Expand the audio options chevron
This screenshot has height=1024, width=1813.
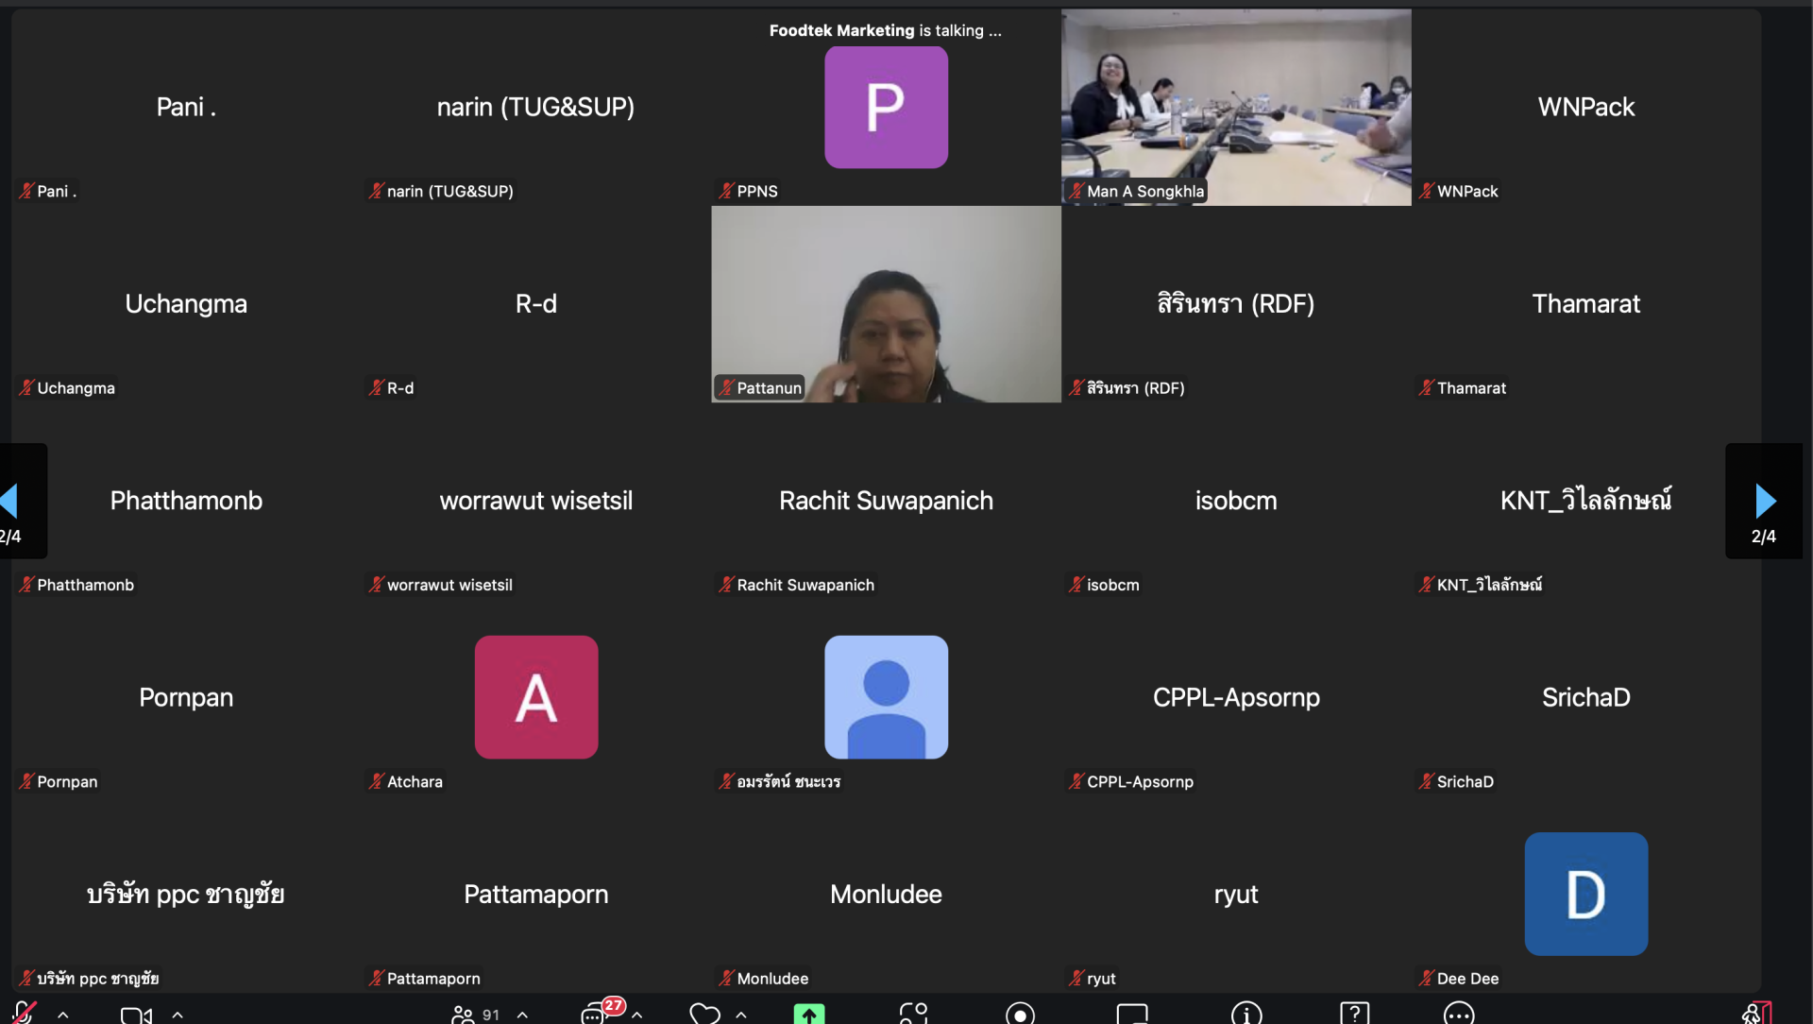coord(63,1015)
